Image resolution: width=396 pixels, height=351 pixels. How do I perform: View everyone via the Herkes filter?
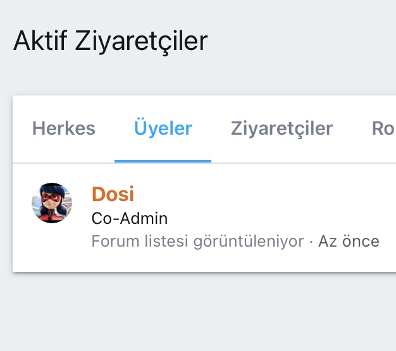64,129
